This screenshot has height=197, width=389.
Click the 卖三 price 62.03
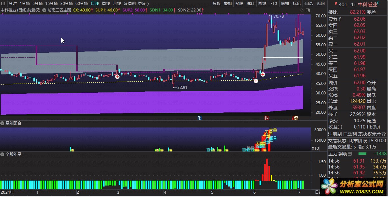pos(360,31)
